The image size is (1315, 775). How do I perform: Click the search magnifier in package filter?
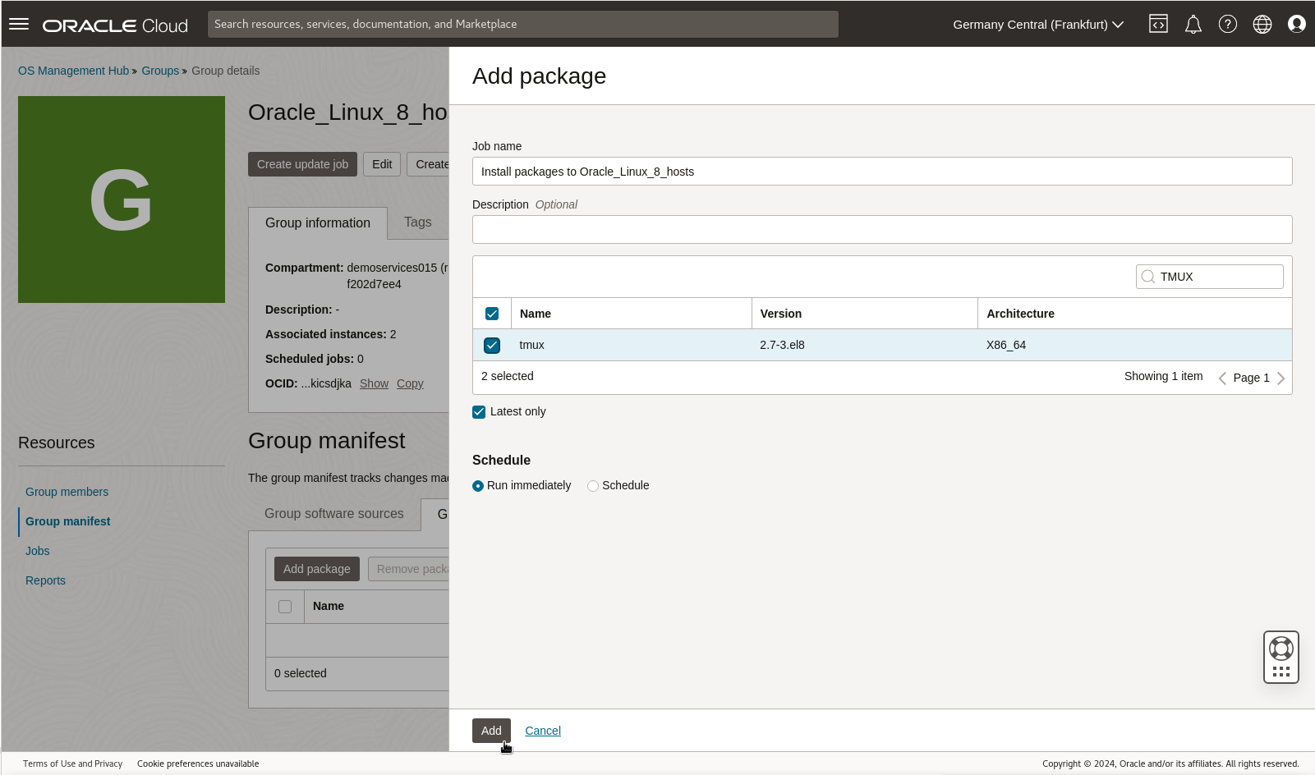click(1148, 277)
